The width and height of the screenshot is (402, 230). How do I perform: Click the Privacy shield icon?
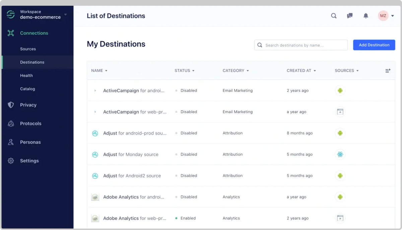point(11,105)
